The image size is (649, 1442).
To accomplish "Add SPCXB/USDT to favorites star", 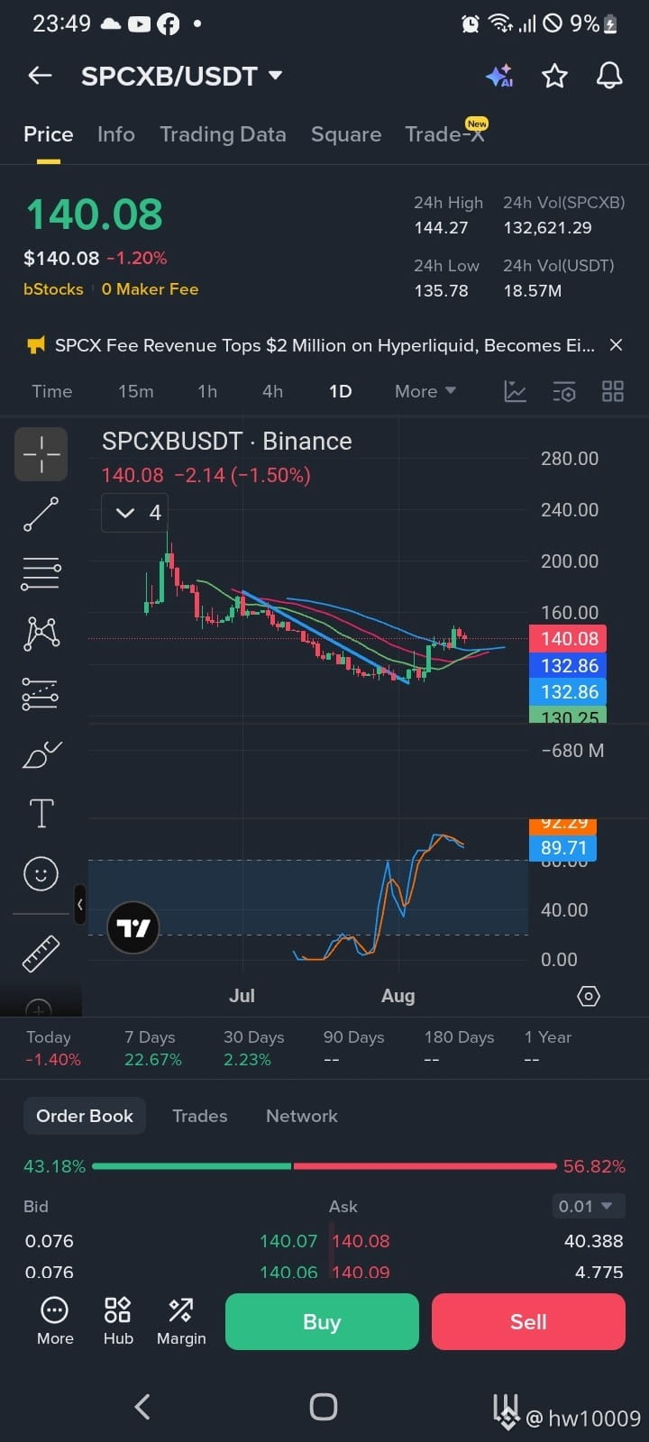I will (554, 76).
